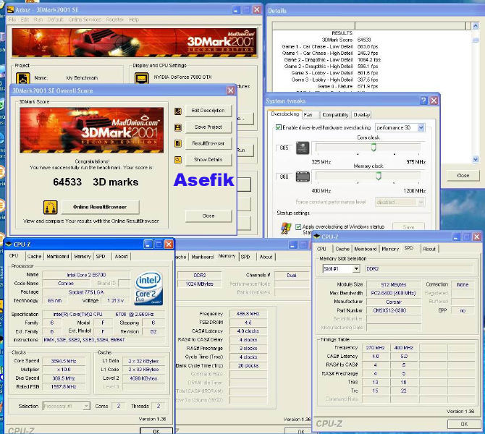485x434 pixels.
Task: Click the Project icon beside Name
Action: [x=23, y=79]
